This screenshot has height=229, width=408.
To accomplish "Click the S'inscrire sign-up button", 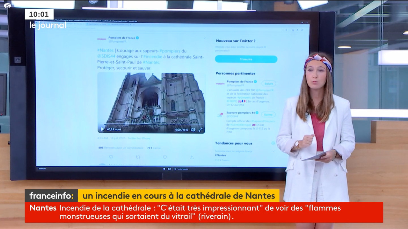I will tap(246, 59).
